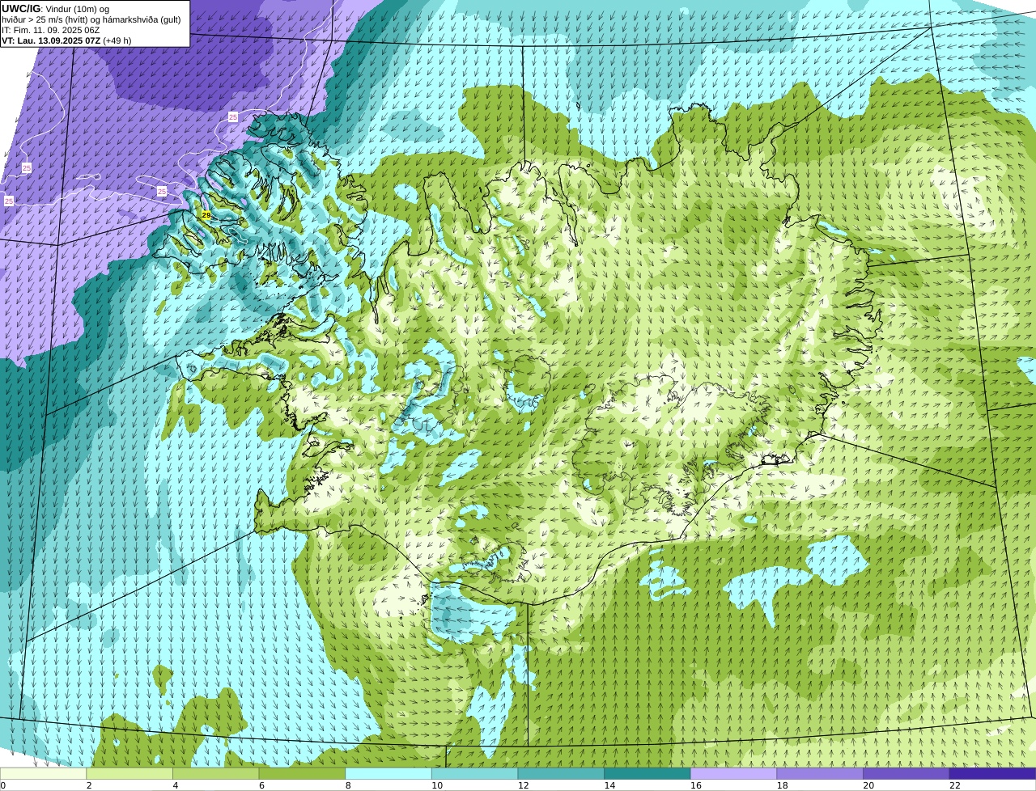Click the 18–20 m/s purple legend swatch
This screenshot has width=1036, height=791.
[x=820, y=774]
